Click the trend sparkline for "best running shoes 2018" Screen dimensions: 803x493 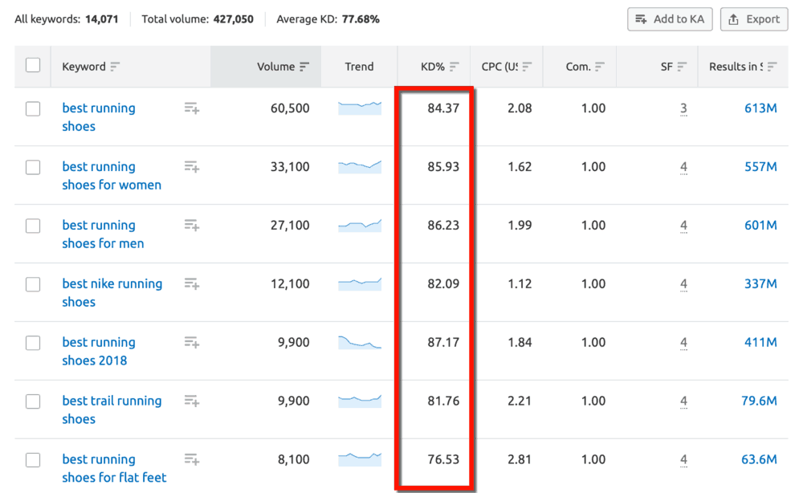coord(359,343)
